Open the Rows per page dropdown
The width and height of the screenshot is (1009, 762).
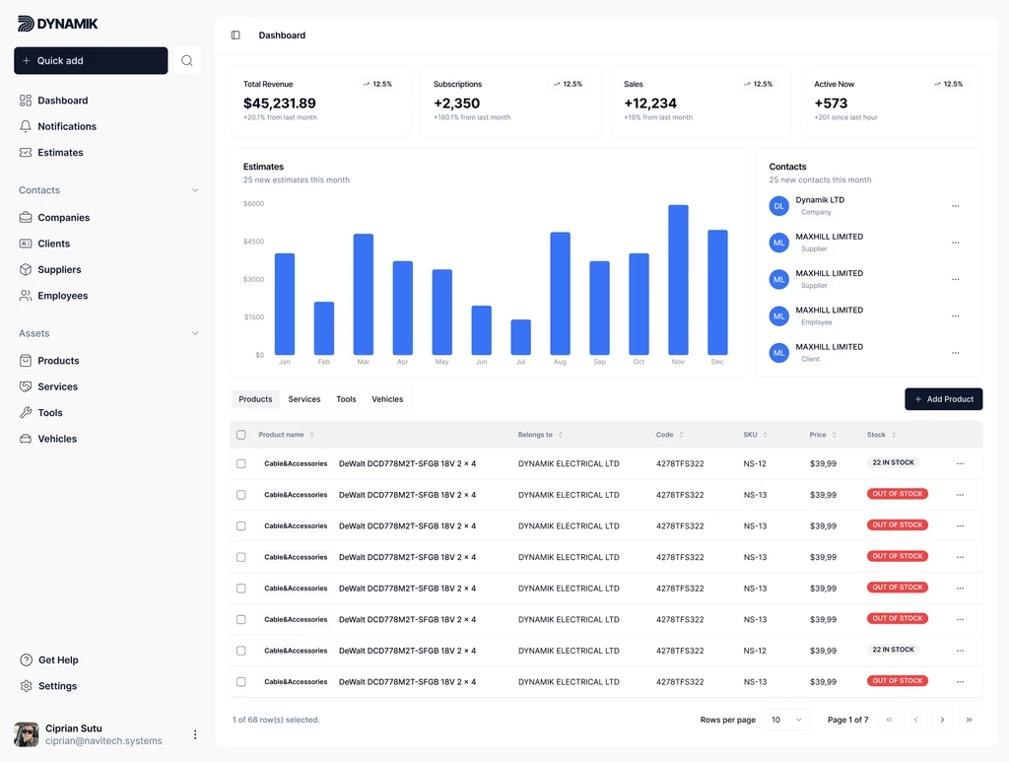pos(786,720)
